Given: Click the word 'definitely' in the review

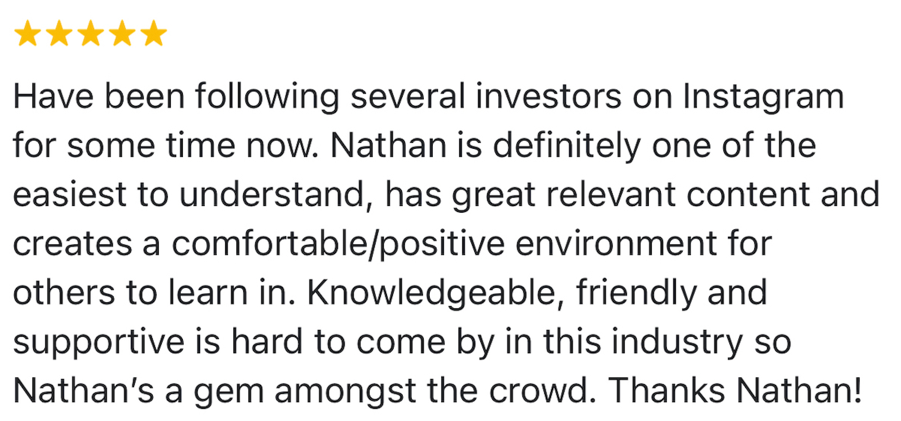Looking at the screenshot, I should tap(566, 146).
